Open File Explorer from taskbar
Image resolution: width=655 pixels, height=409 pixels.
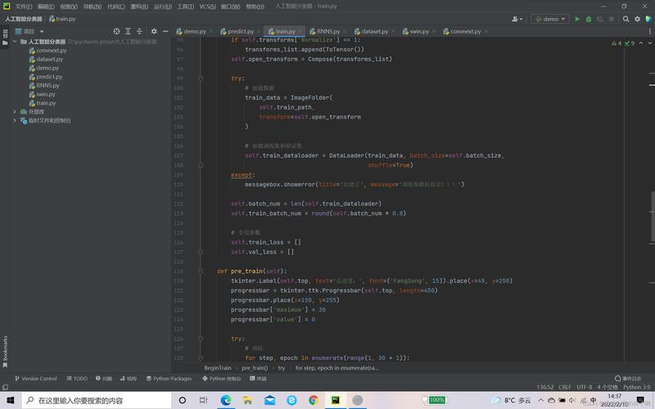pos(248,400)
